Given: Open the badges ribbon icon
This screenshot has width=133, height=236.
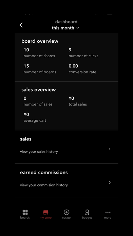Looking at the screenshot, I should (x=87, y=212).
